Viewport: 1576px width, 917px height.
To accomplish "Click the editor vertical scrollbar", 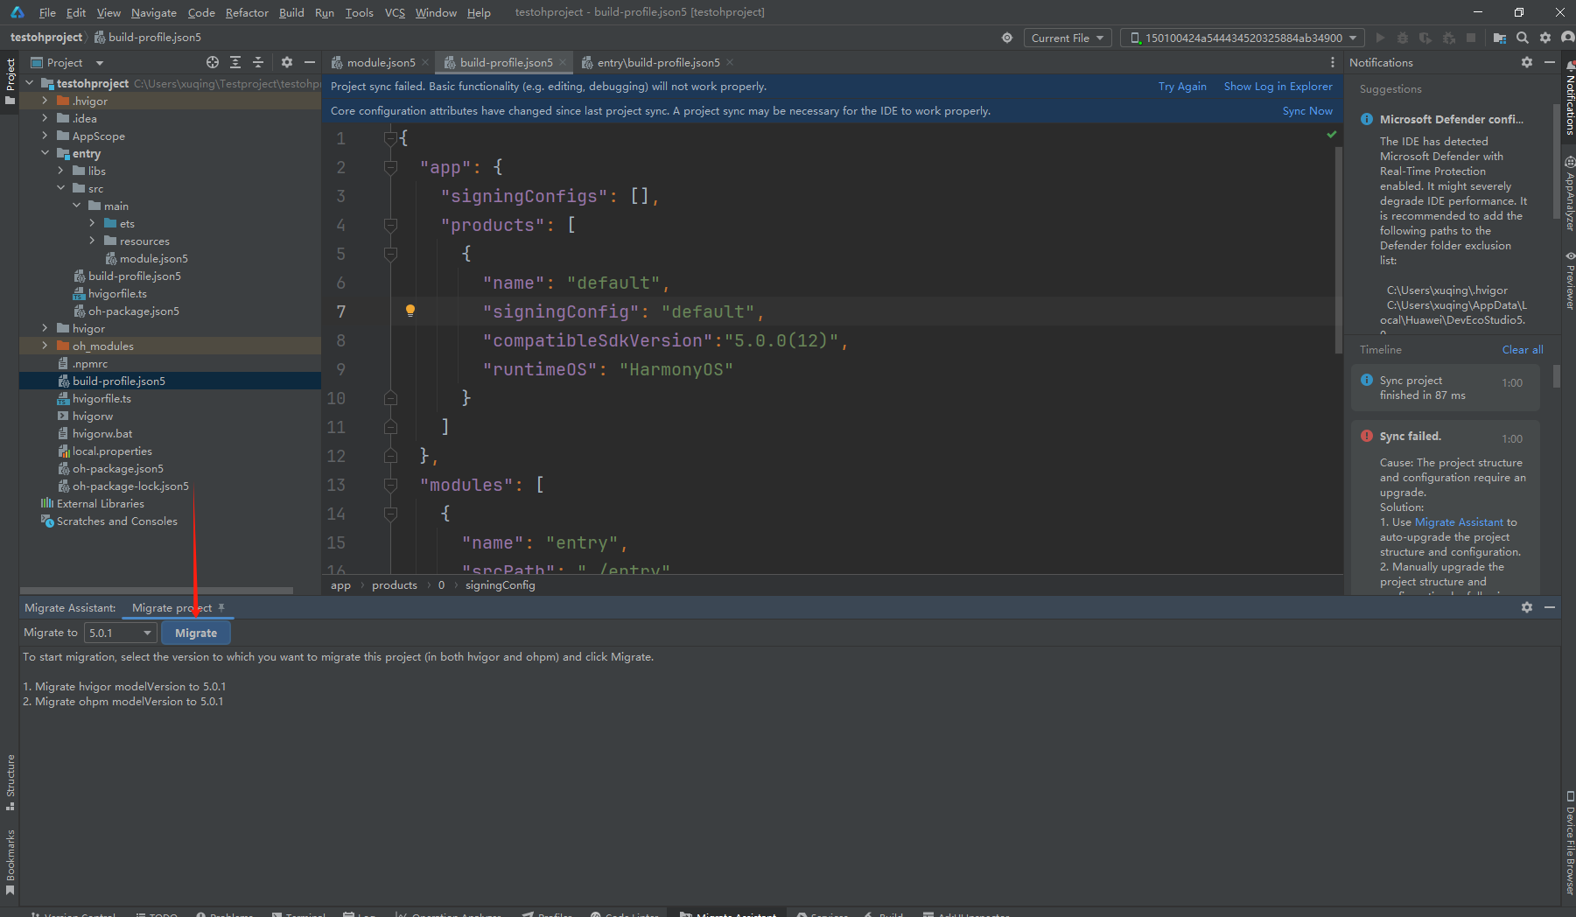I will click(x=1338, y=250).
